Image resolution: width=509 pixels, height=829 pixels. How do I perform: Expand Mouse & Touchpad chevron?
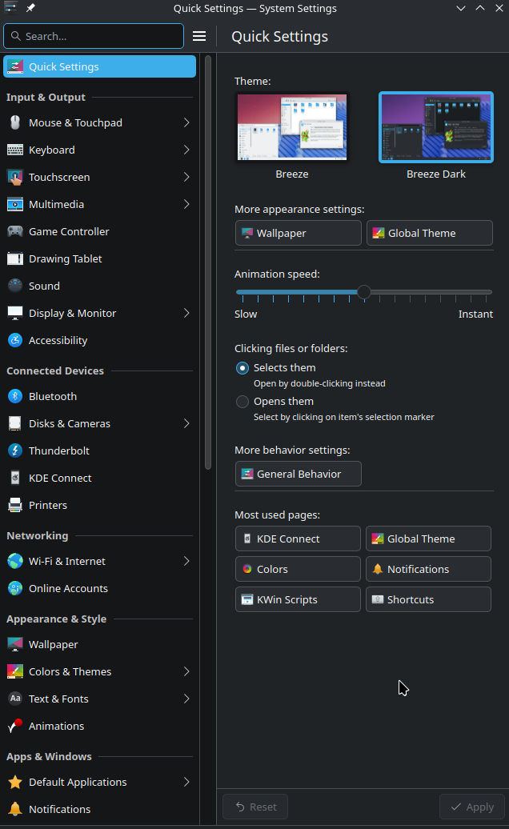pyautogui.click(x=186, y=122)
